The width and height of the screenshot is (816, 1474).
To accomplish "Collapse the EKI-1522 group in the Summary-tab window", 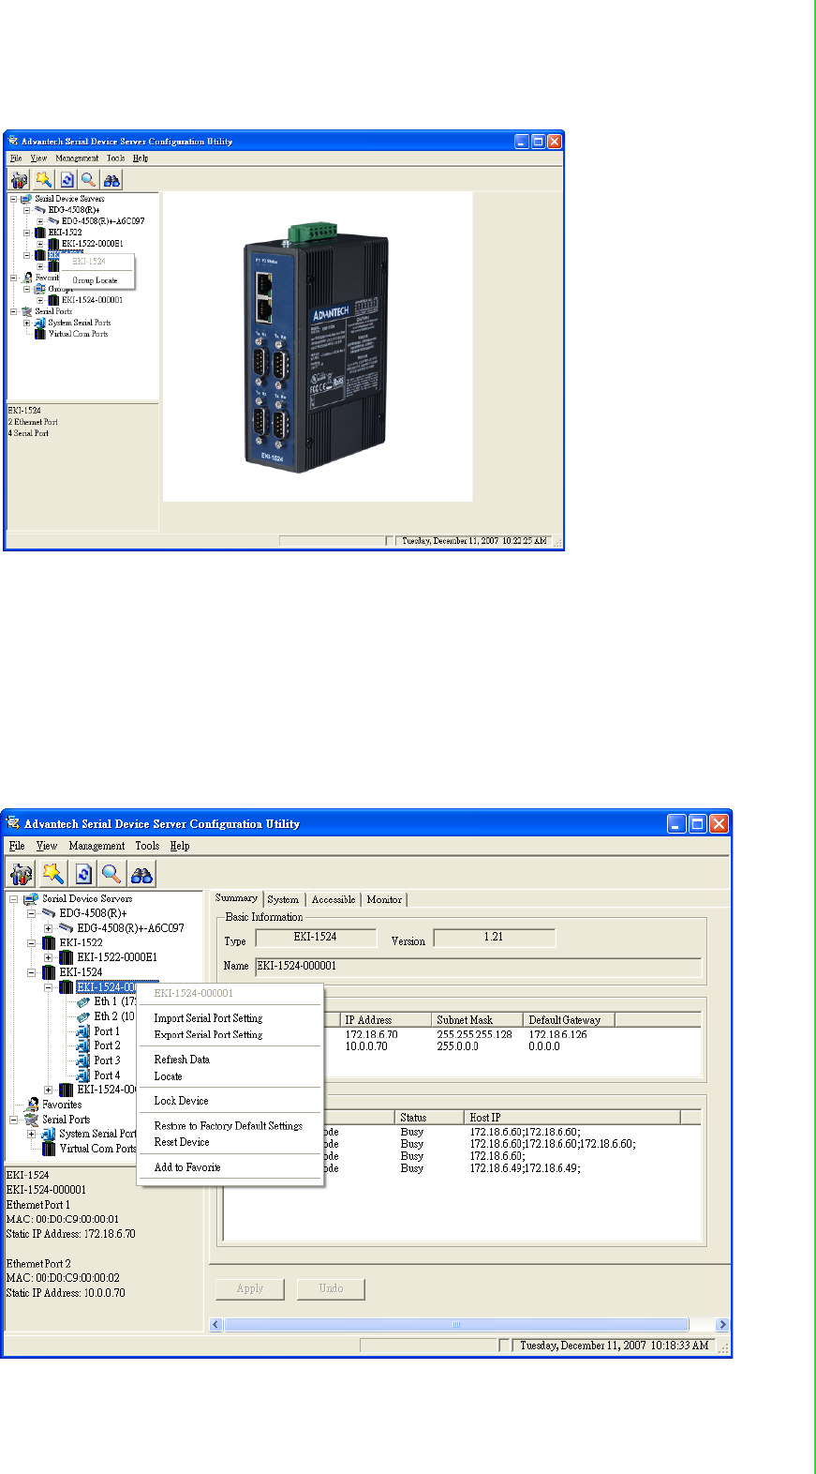I will click(x=31, y=942).
